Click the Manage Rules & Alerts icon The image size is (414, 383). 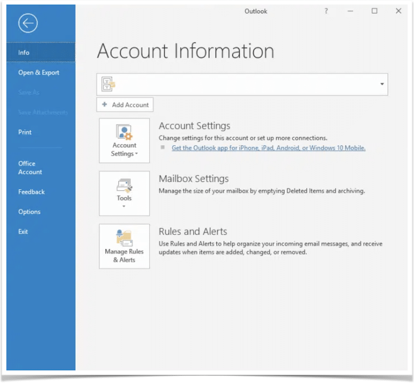(124, 239)
